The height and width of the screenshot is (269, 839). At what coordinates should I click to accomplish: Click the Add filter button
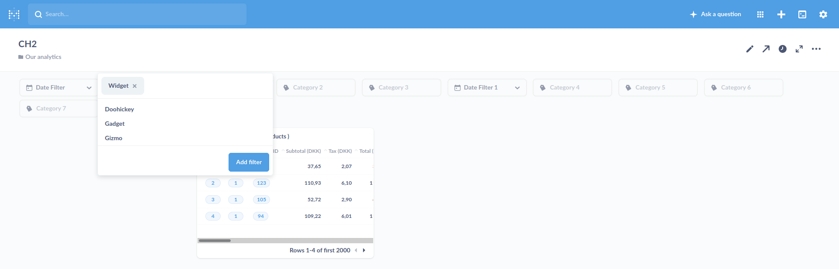point(249,162)
